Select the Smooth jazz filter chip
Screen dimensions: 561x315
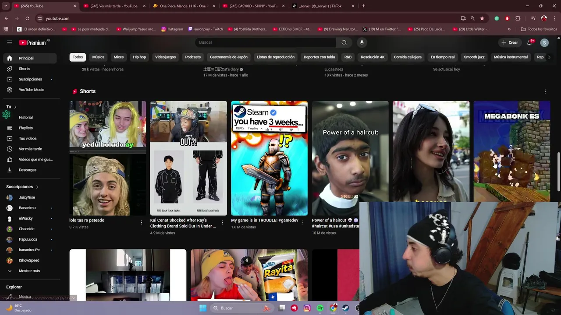[x=474, y=57]
